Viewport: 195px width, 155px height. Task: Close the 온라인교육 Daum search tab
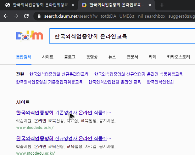[150, 5]
